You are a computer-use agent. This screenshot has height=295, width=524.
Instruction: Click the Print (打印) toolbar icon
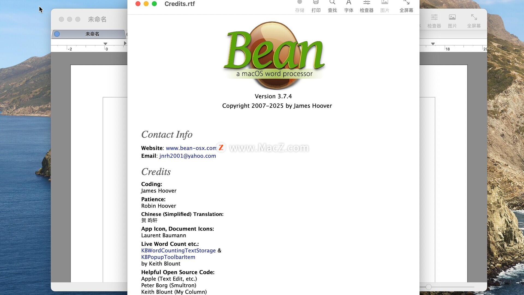tap(316, 3)
